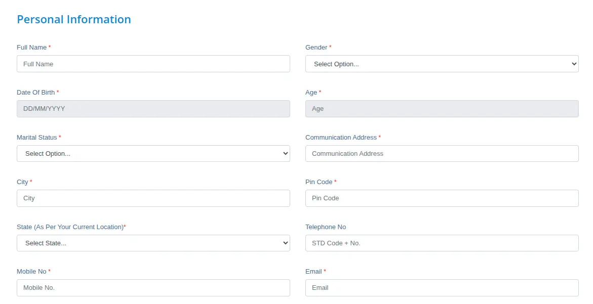Click the State (As Per Your Current Location) label

pos(70,227)
